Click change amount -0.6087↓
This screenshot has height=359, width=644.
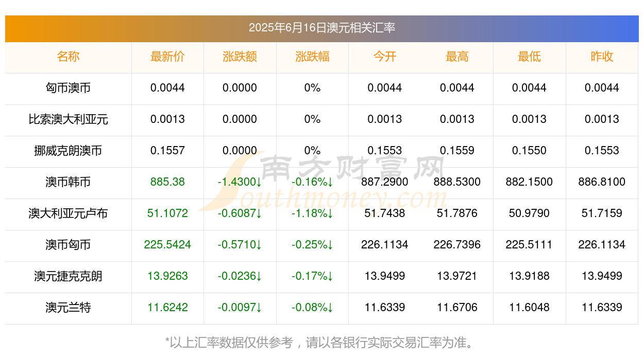(240, 213)
